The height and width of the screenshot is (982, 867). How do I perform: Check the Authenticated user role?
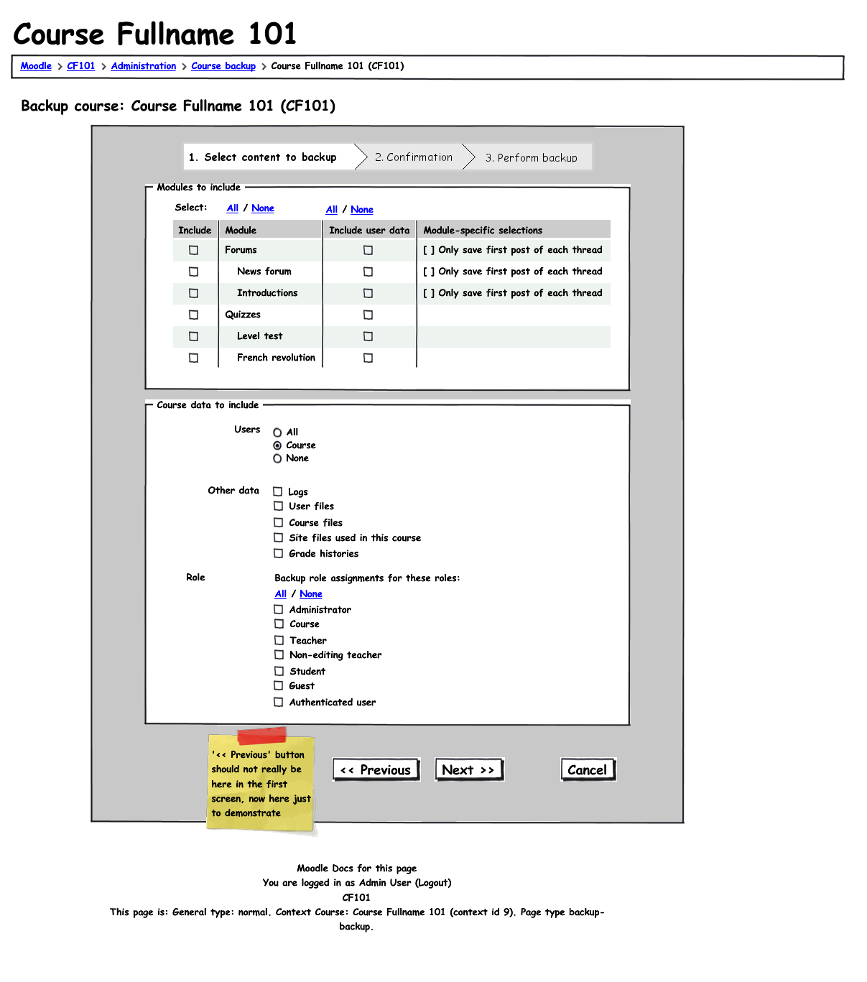click(x=279, y=702)
